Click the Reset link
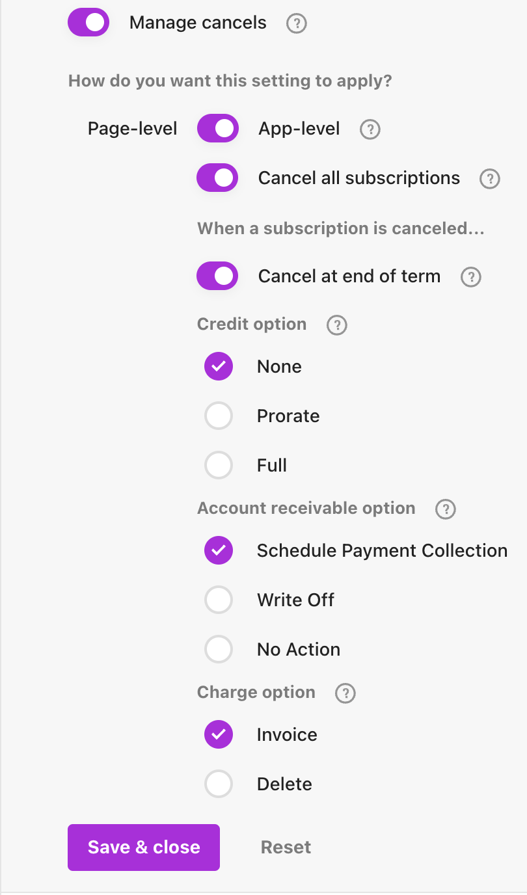 (x=286, y=848)
